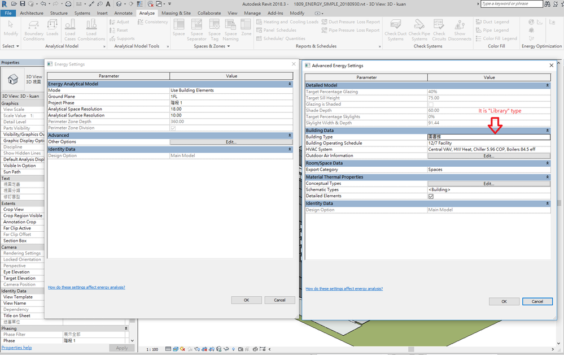Click the Apply button in Properties
The width and height of the screenshot is (564, 355).
121,348
